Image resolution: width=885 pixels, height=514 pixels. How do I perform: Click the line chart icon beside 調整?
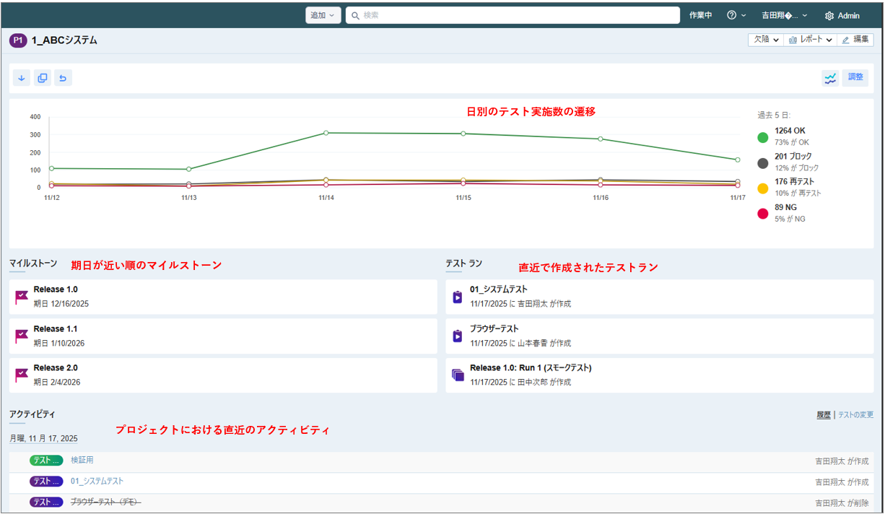tap(830, 78)
